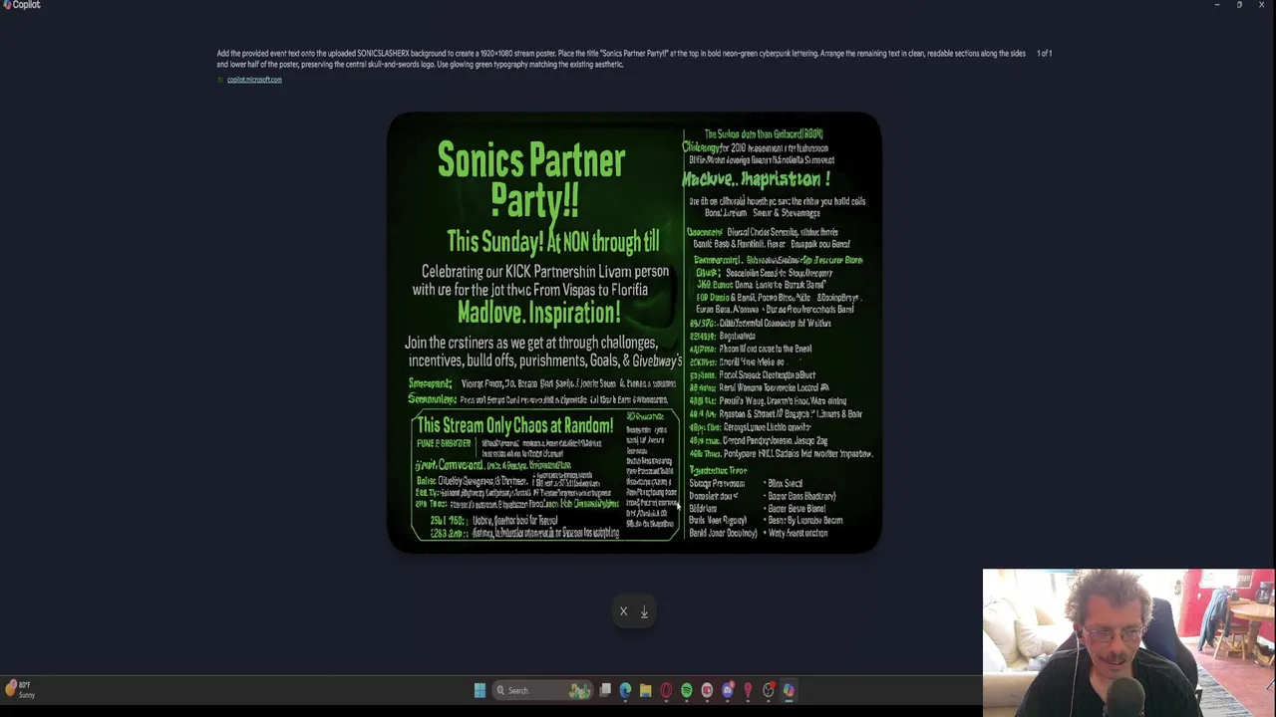Click the "1 of 1" image counter

click(1044, 53)
